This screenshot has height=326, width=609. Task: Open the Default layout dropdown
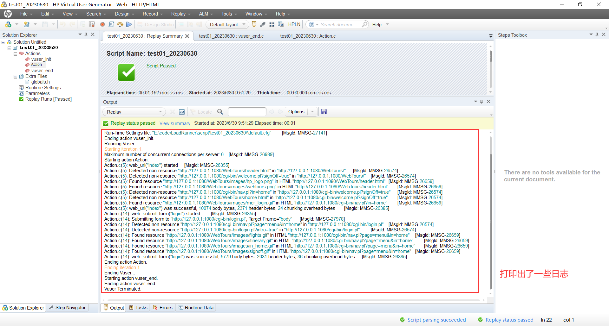(x=227, y=24)
